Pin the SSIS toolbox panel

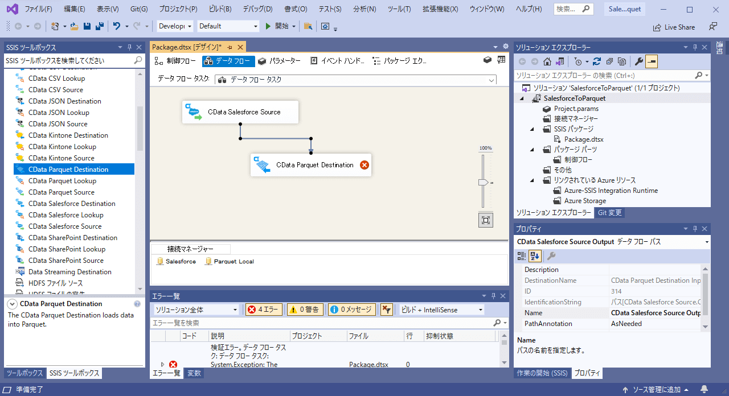click(129, 47)
